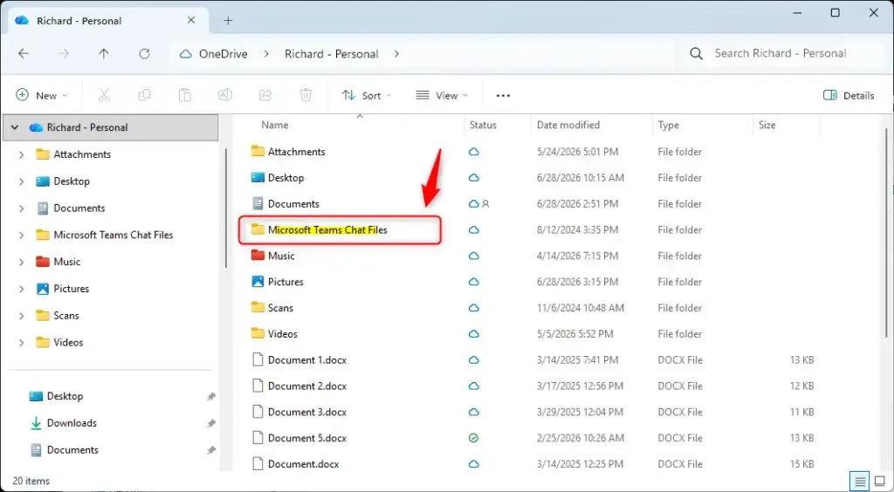
Task: Click chevron after Richard - Personal breadcrumb
Action: (x=397, y=54)
